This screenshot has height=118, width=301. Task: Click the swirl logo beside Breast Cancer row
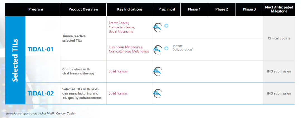coord(158,27)
